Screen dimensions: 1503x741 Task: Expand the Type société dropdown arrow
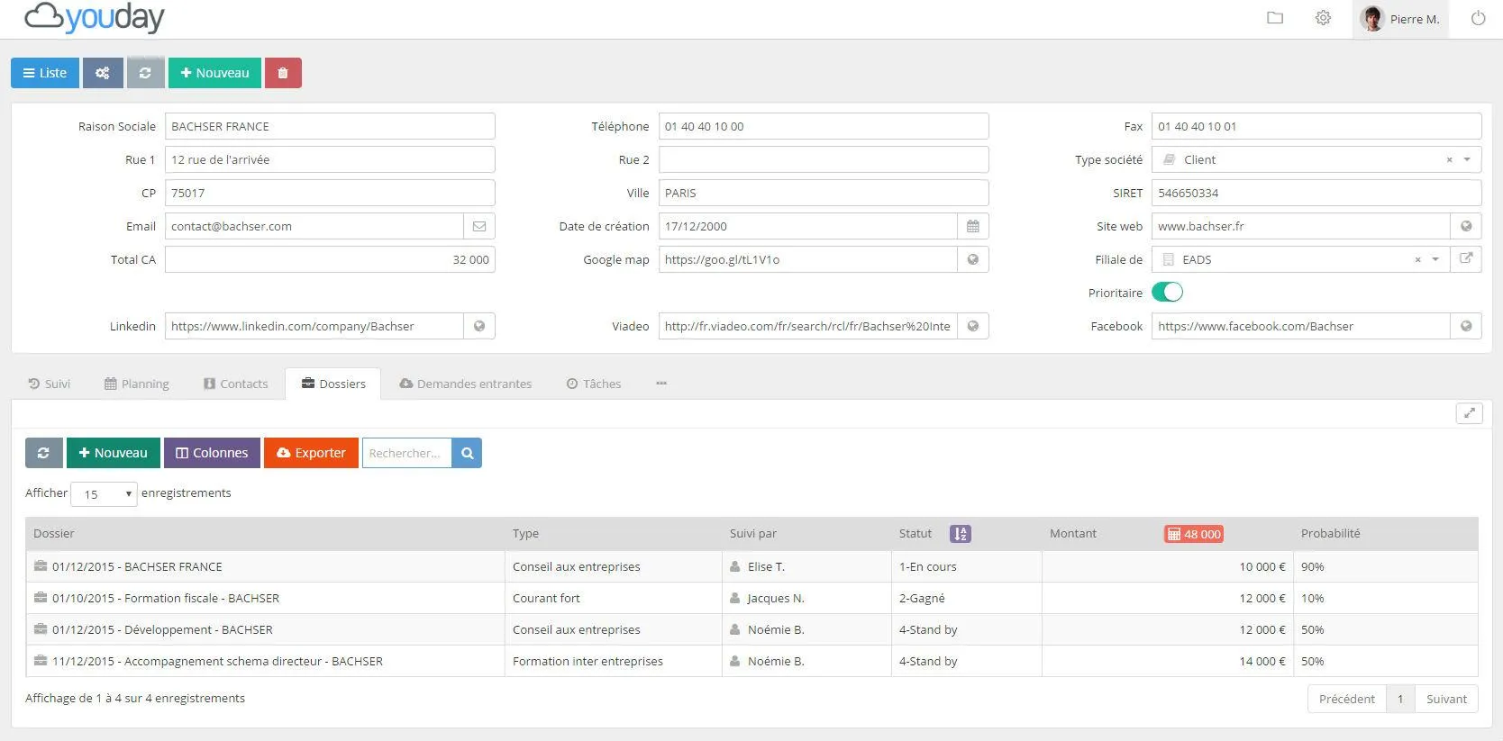click(x=1467, y=159)
